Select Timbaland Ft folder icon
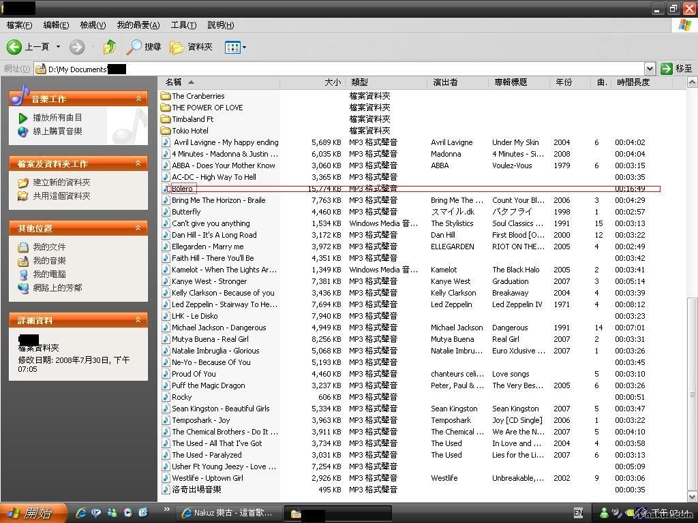This screenshot has height=523, width=698. [x=166, y=119]
